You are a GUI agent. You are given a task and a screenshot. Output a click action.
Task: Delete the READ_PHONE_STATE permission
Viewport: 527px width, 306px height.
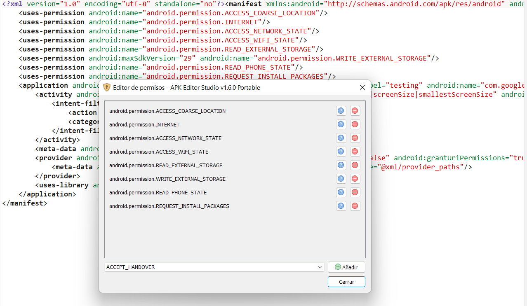point(355,192)
